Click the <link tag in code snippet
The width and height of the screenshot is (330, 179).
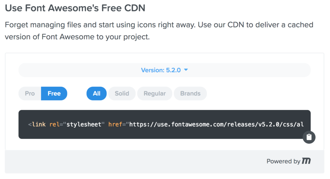coord(37,124)
